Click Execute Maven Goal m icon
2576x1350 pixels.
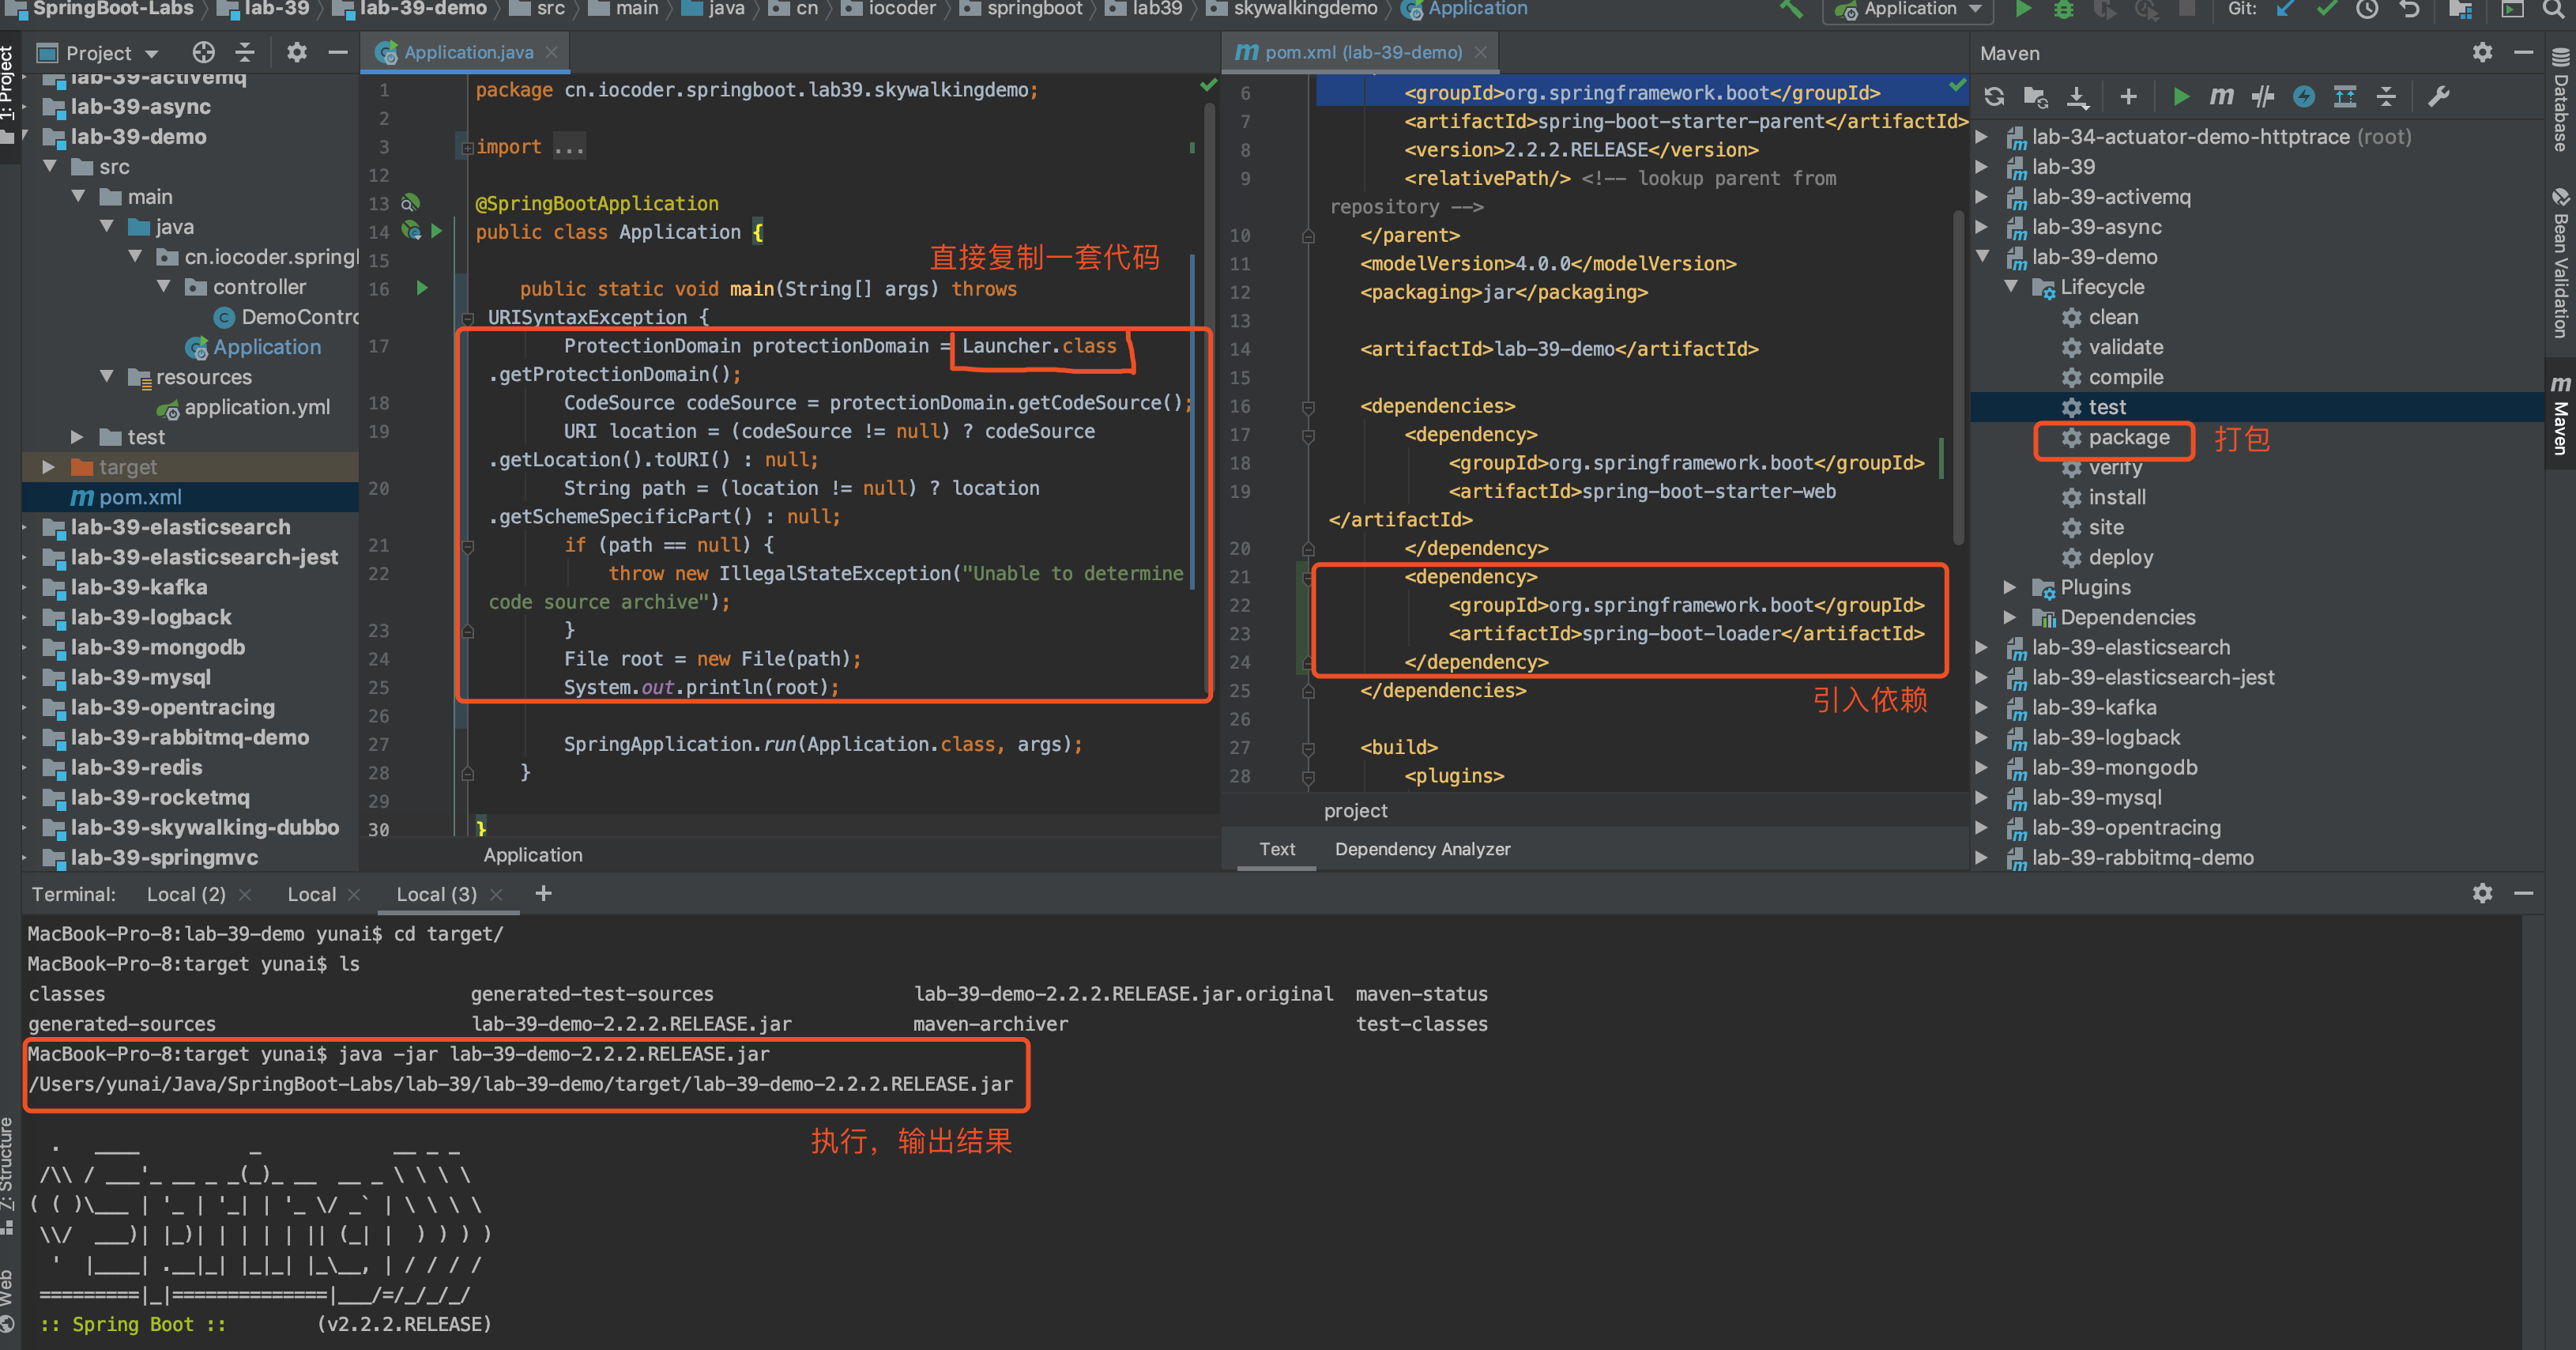2221,97
